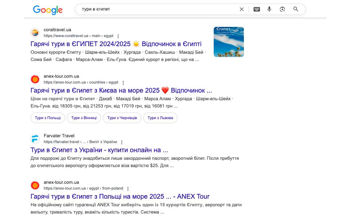Viewport: 338px width, 223px height.
Task: Open the on-screen keyboard input tool
Action: coord(257,9)
